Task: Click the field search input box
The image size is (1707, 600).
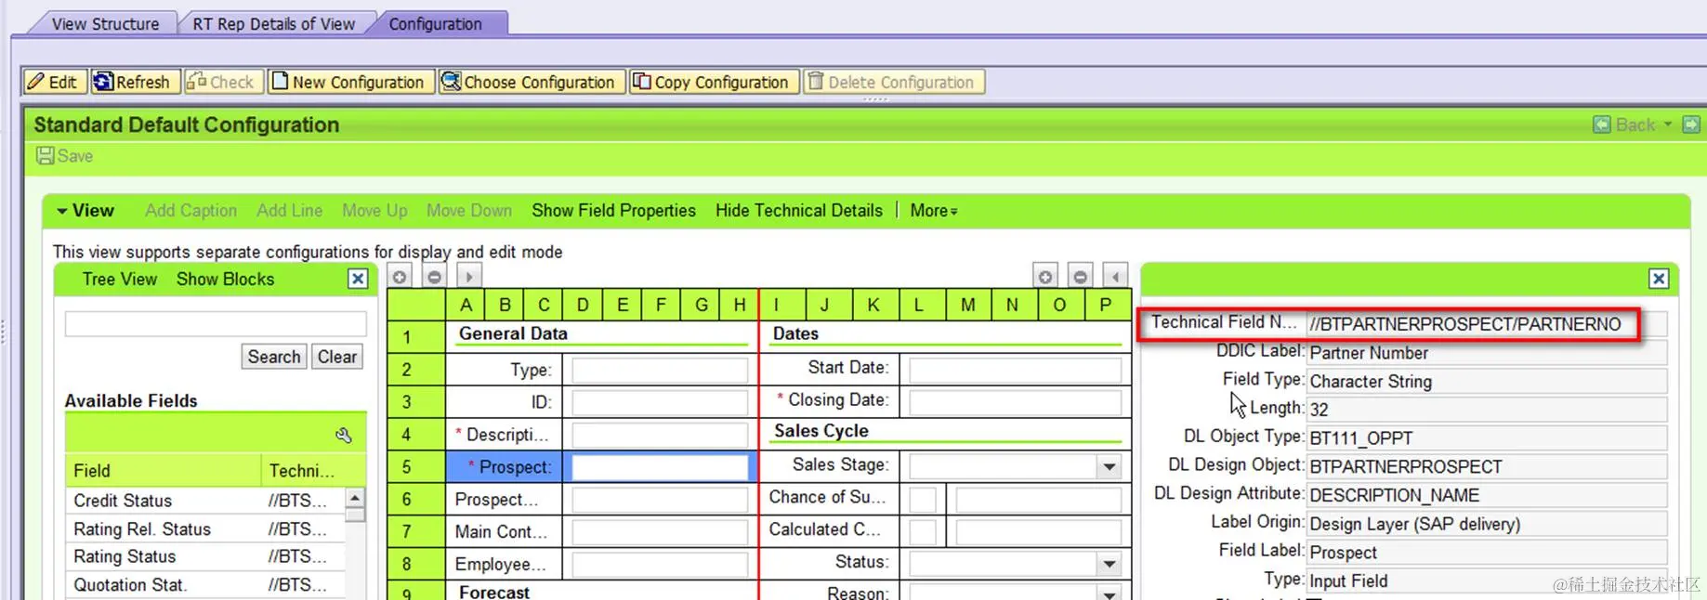Action: tap(216, 323)
